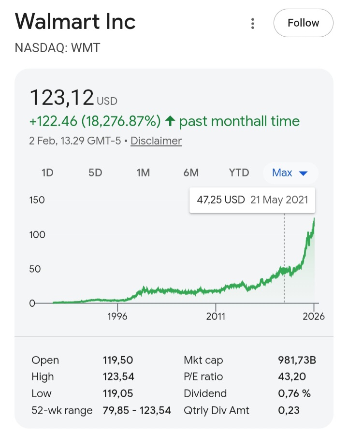Switch chart to 1M range
Viewport: 348px width, 433px height.
tap(143, 173)
